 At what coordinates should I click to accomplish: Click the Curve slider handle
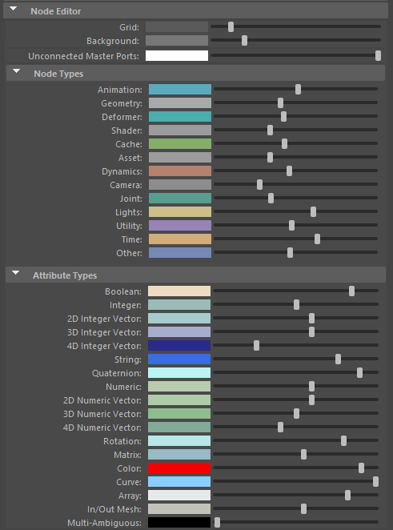pos(375,481)
